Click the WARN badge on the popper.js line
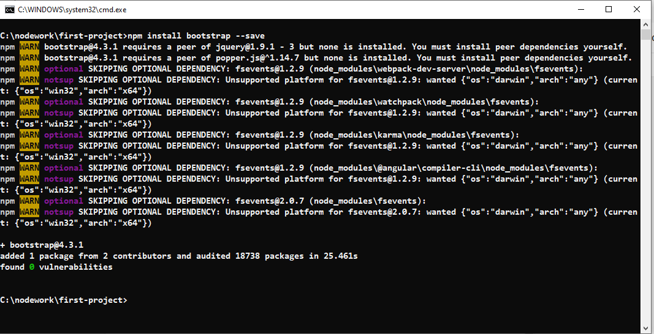Screen dimensions: 654x334 pos(29,58)
